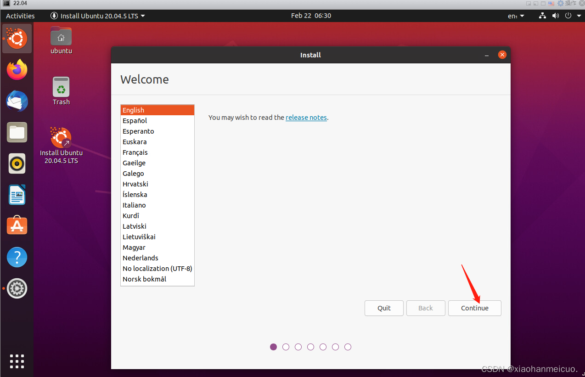The width and height of the screenshot is (585, 377).
Task: Open the Help icon in the dock
Action: tap(17, 257)
